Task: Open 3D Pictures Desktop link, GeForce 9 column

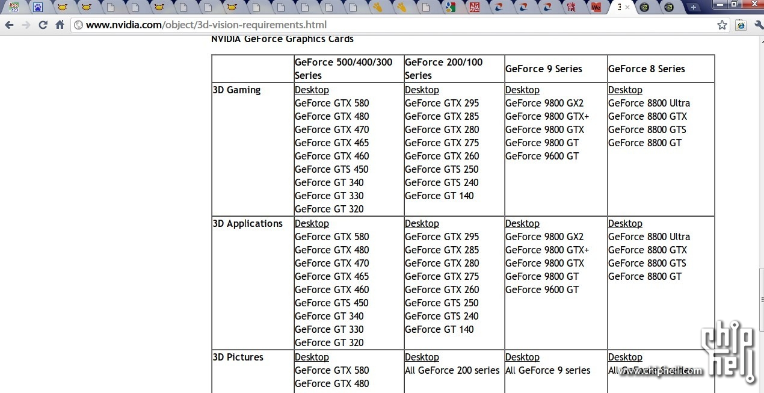Action: tap(522, 357)
